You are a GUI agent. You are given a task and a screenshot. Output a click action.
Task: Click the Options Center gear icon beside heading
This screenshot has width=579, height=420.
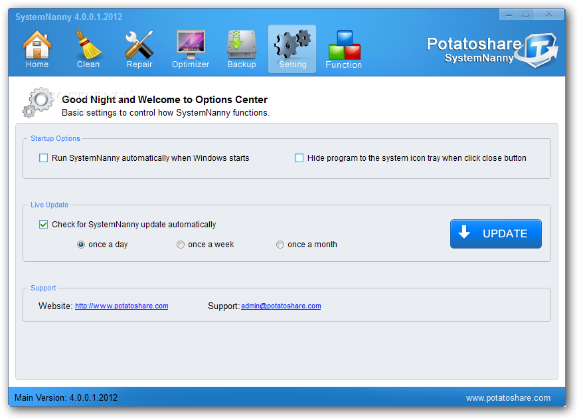(38, 103)
